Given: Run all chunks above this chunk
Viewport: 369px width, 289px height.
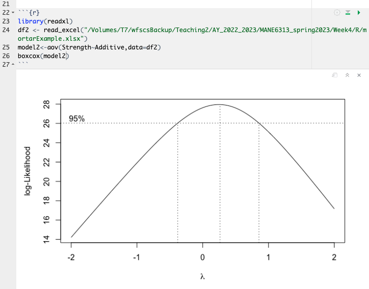Looking at the screenshot, I should pos(348,12).
